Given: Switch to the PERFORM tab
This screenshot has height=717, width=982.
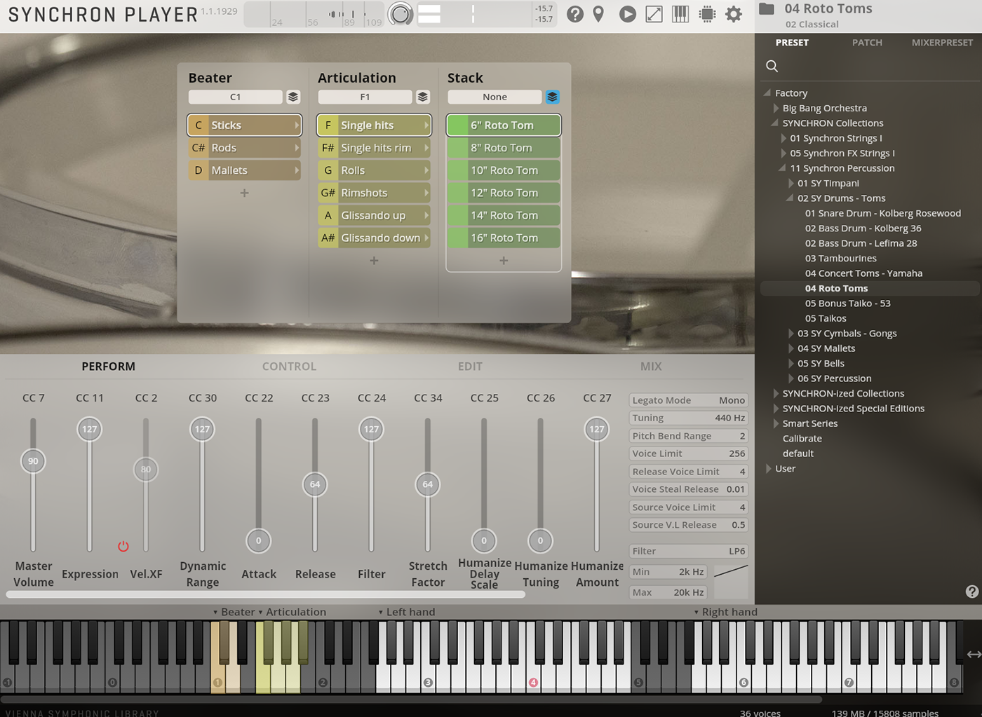Looking at the screenshot, I should click(x=108, y=366).
